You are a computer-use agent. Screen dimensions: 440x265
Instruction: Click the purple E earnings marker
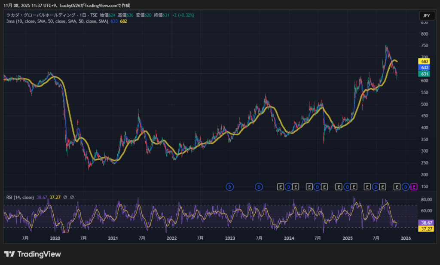(x=414, y=187)
